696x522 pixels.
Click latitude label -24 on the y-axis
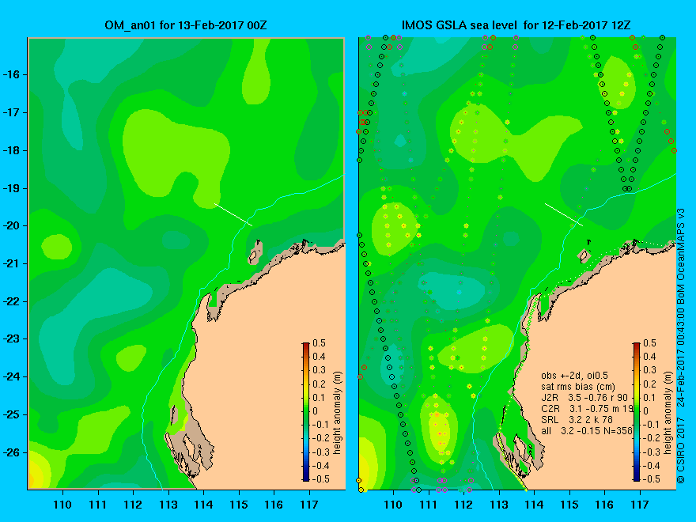click(12, 376)
